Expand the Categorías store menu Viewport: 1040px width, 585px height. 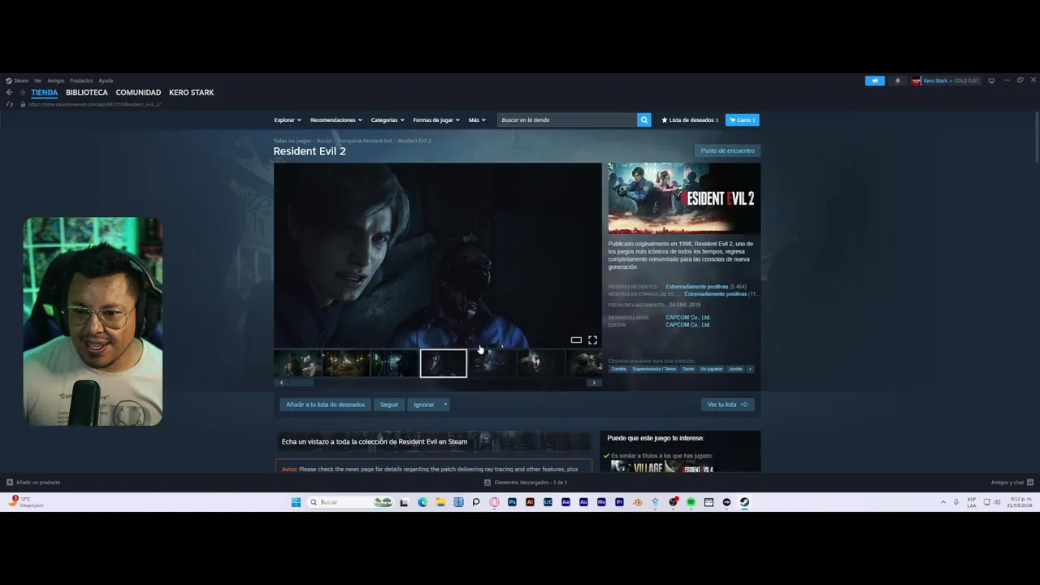(388, 120)
